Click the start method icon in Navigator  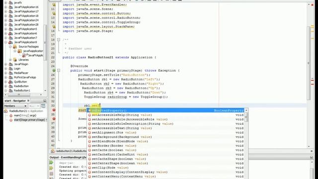tap(11, 120)
